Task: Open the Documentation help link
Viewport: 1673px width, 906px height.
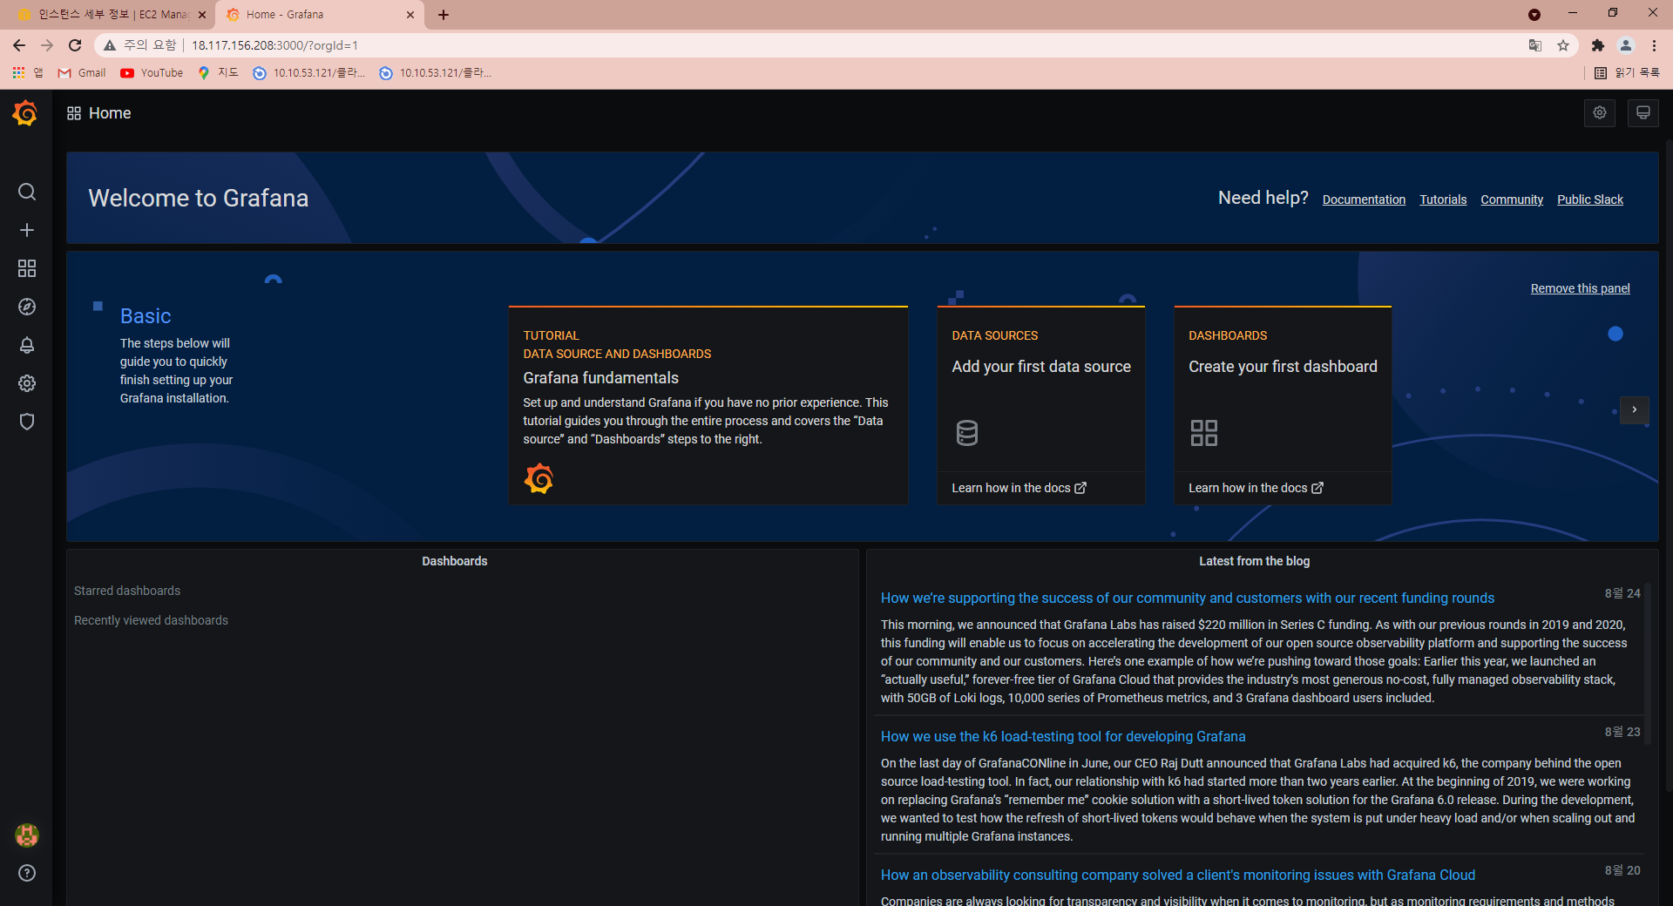Action: (1364, 199)
